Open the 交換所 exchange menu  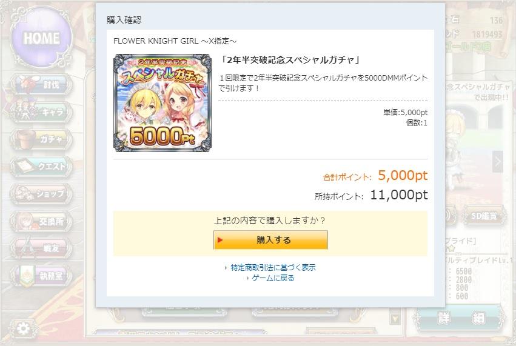tap(41, 221)
